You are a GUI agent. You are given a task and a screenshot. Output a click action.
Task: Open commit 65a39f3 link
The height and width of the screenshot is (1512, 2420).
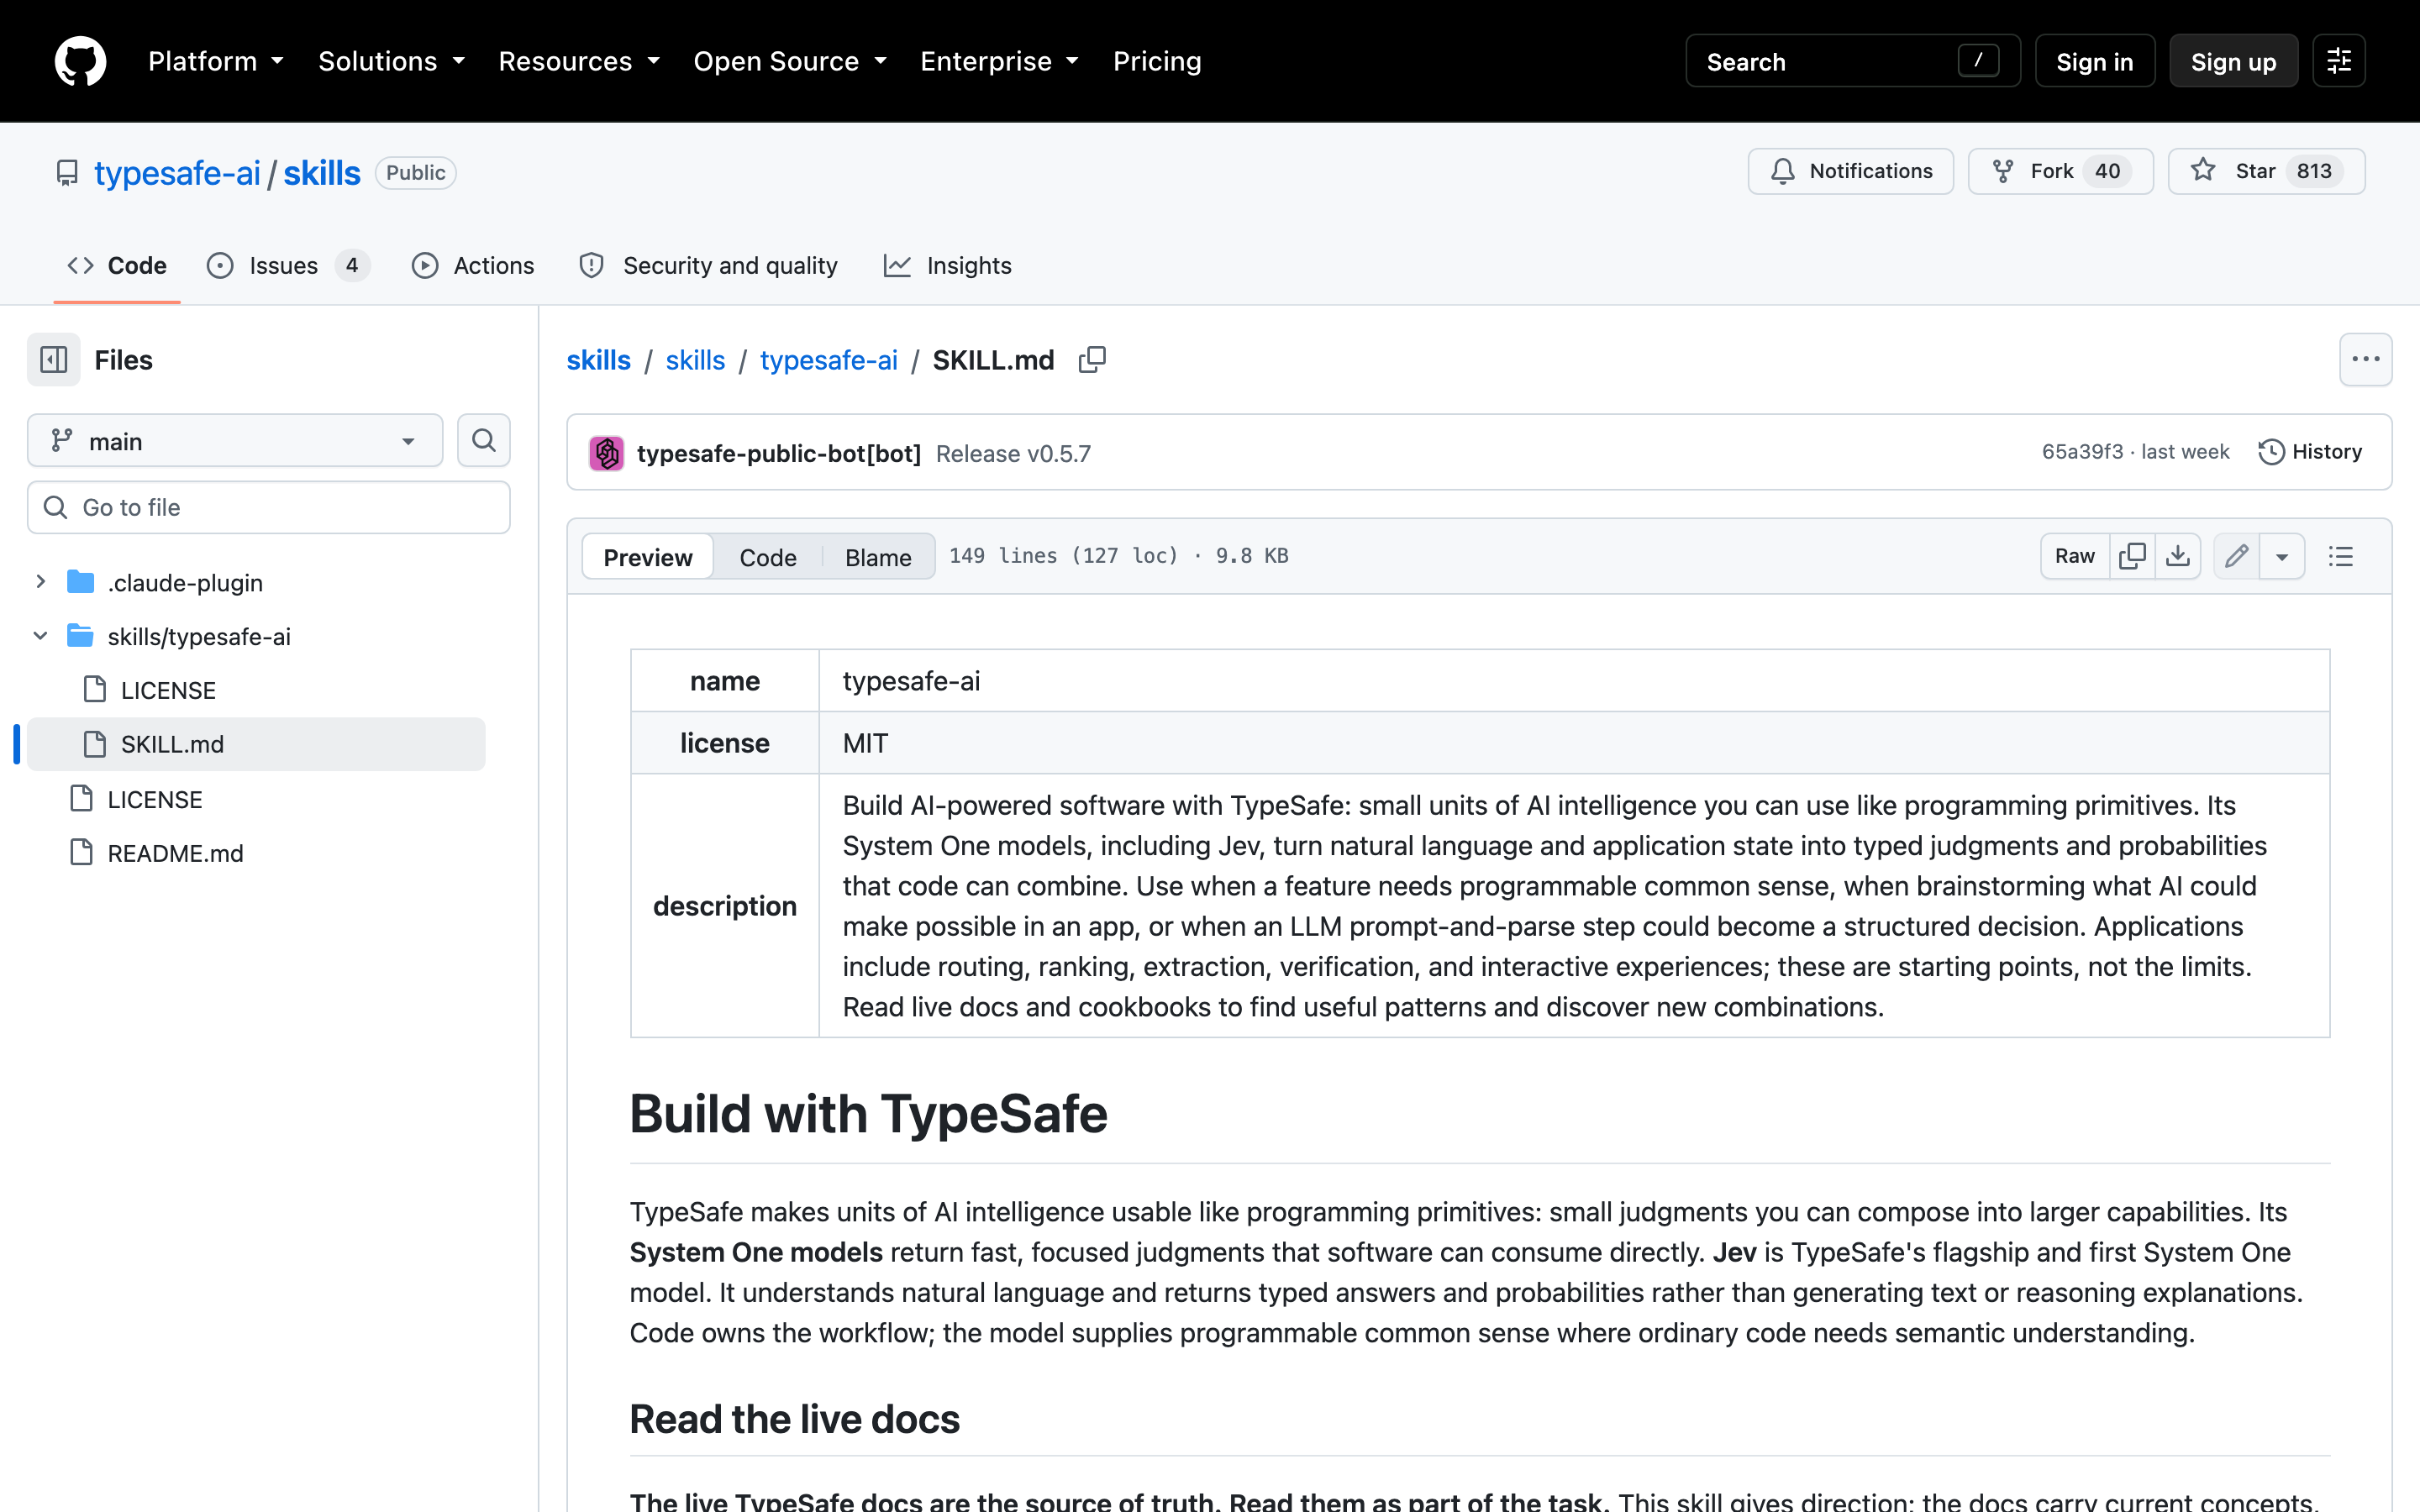[x=2082, y=452]
